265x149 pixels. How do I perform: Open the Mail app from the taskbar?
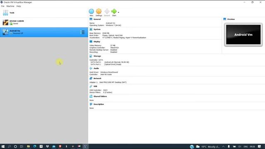point(54,147)
